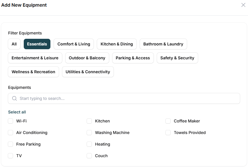Check the Wi-Fi checkbox
The width and height of the screenshot is (248, 167).
(x=10, y=121)
